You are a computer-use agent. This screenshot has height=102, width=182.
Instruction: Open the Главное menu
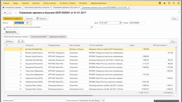click(x=6, y=3)
